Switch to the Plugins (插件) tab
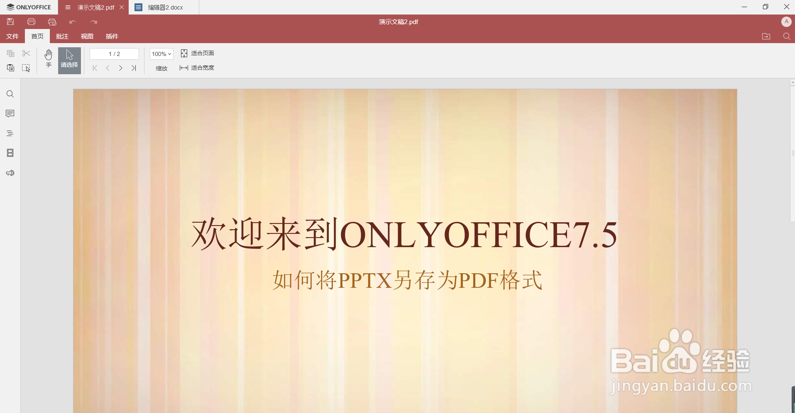The height and width of the screenshot is (413, 795). pyautogui.click(x=112, y=36)
